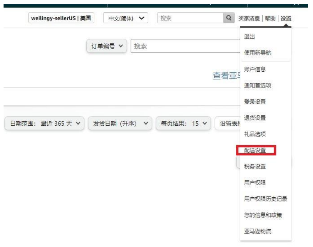The height and width of the screenshot is (247, 313).
Task: Open 账户信息 from the menu
Action: pyautogui.click(x=255, y=69)
